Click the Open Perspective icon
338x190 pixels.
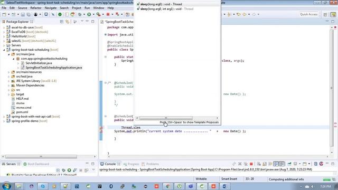point(325,14)
